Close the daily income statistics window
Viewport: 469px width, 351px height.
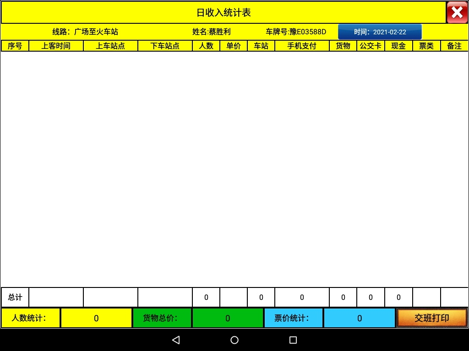[457, 12]
